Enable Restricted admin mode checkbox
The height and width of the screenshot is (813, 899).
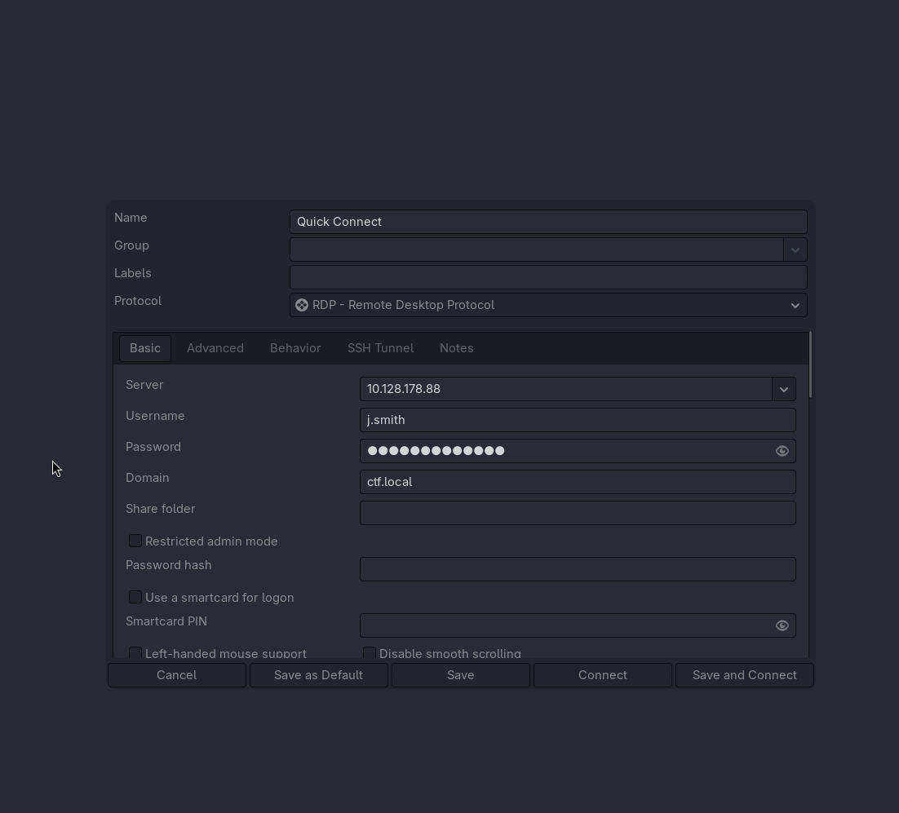click(x=135, y=541)
